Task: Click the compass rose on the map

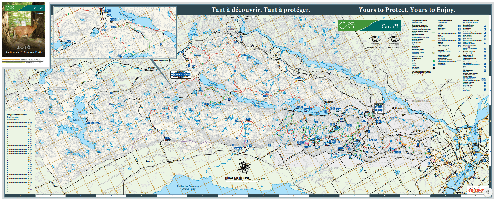Action: (x=244, y=167)
